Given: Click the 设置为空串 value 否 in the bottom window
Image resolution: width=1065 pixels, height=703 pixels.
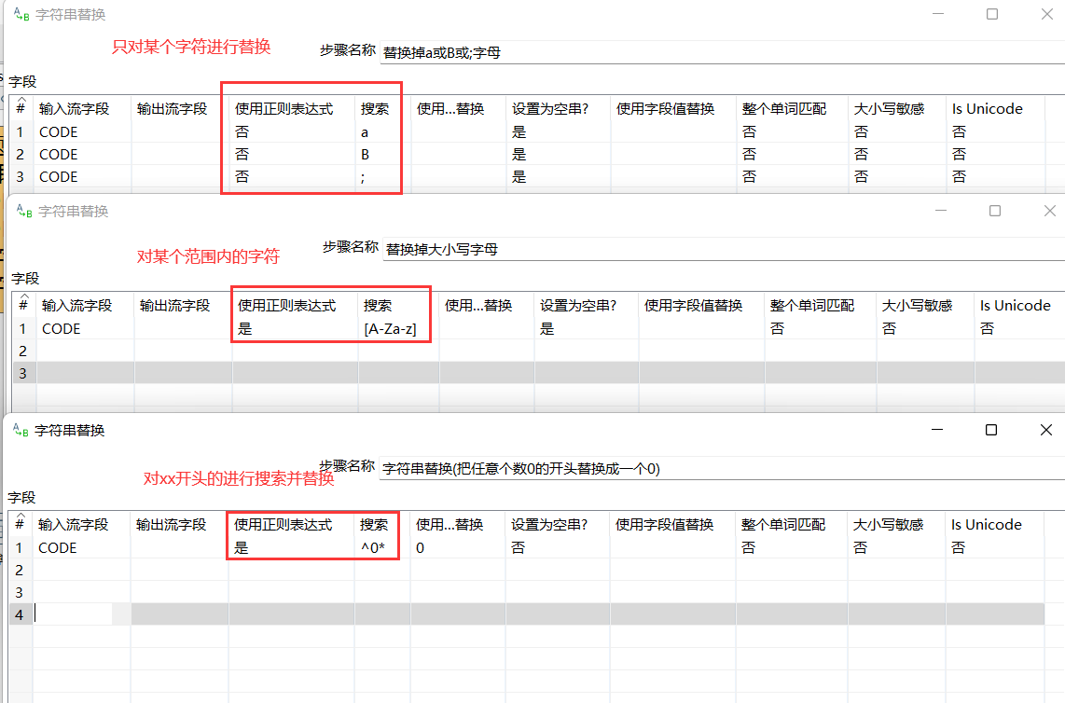Looking at the screenshot, I should point(519,547).
